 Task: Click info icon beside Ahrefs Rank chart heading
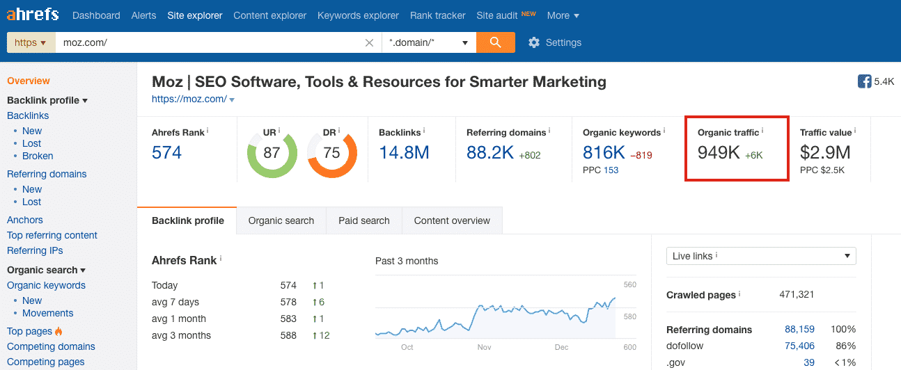point(221,258)
